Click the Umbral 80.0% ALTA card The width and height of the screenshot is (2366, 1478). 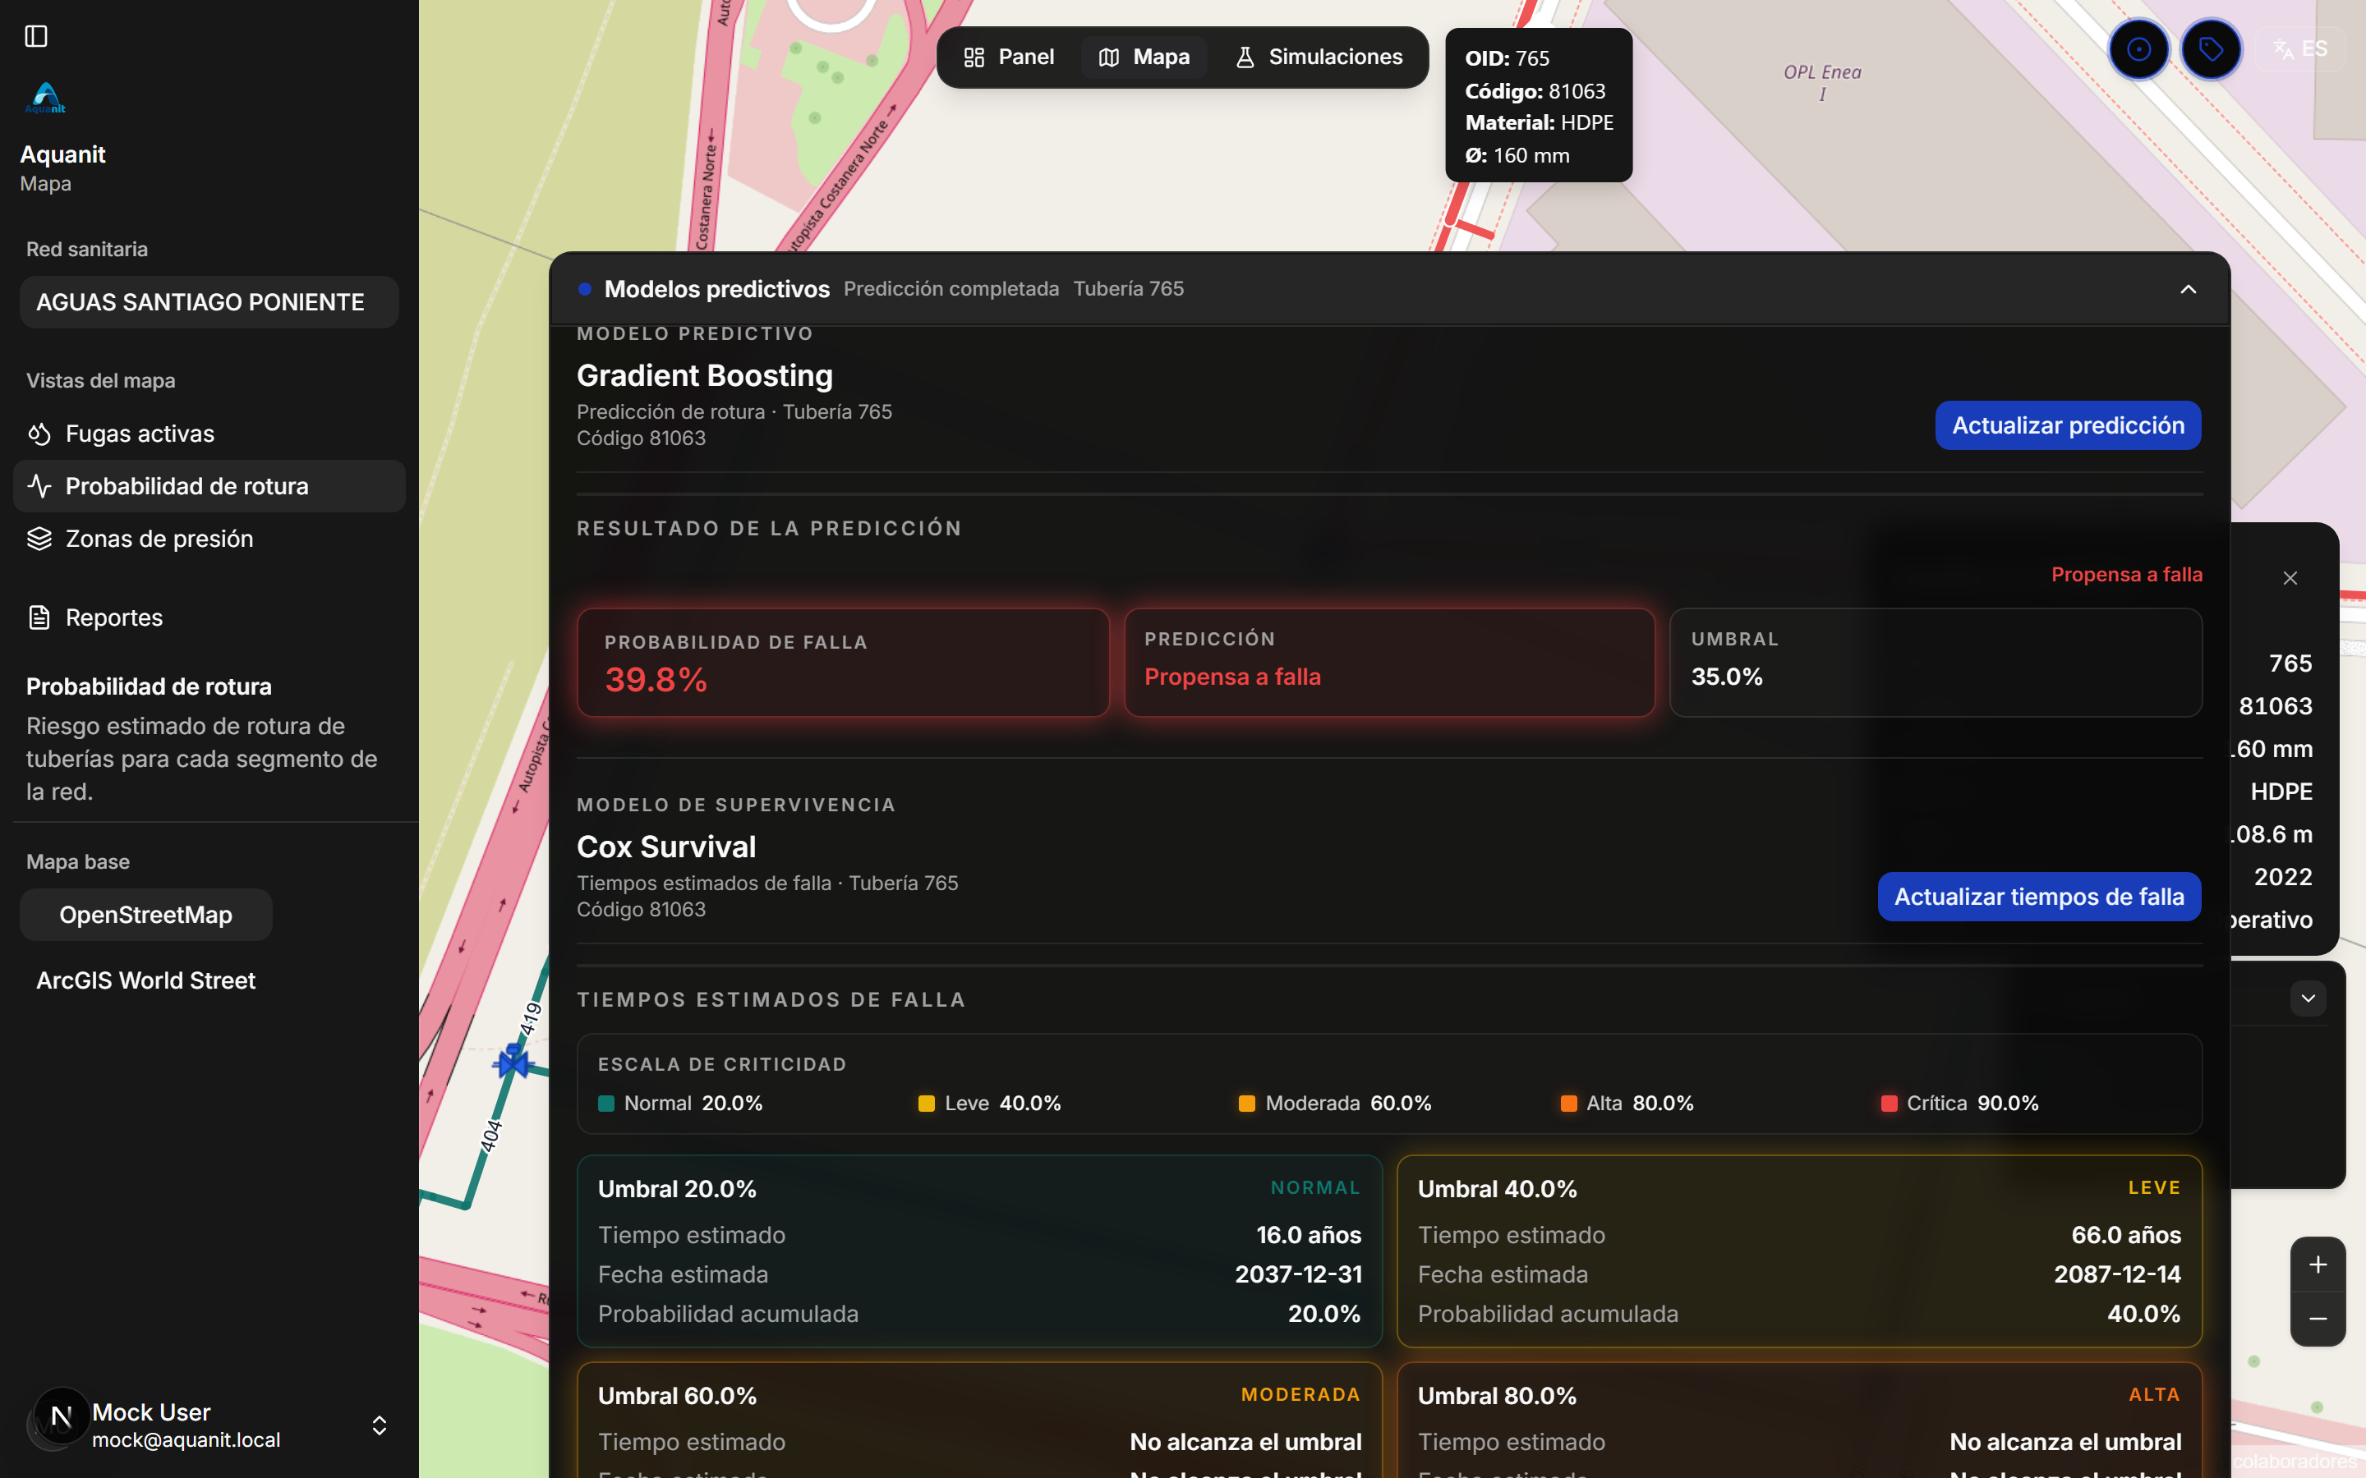[x=1799, y=1421]
